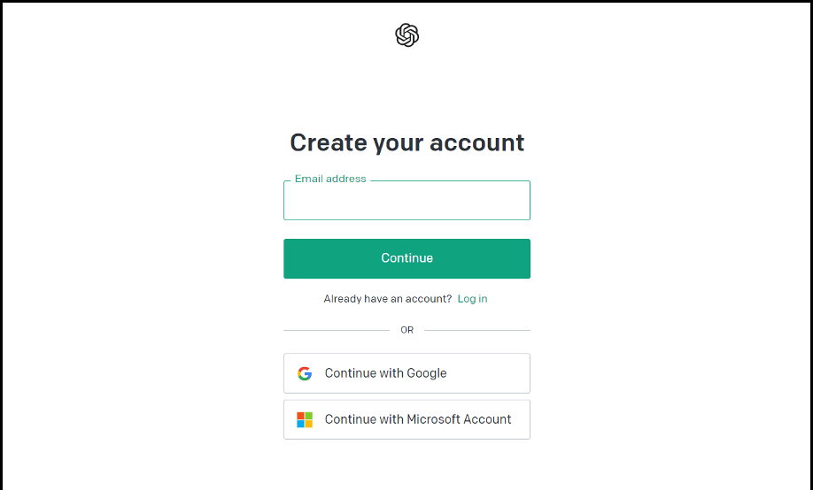The width and height of the screenshot is (813, 490).
Task: Click the red square of the Microsoft logo
Action: (301, 416)
